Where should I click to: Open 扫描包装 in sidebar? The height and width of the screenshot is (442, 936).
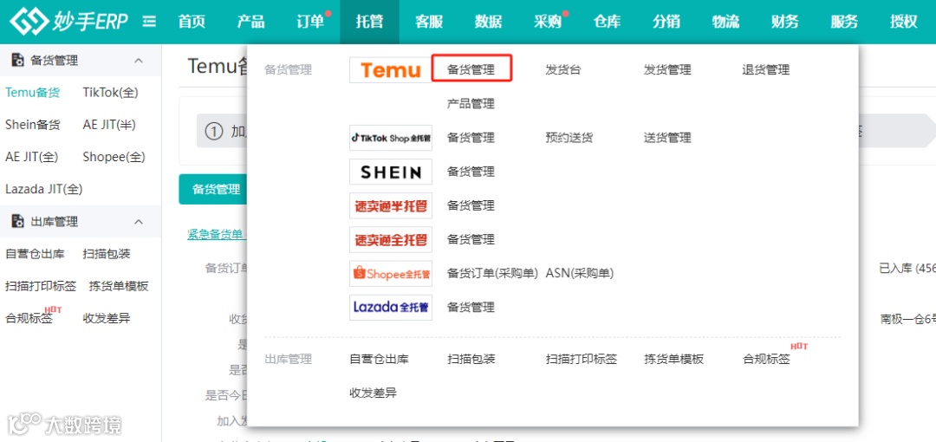(107, 254)
